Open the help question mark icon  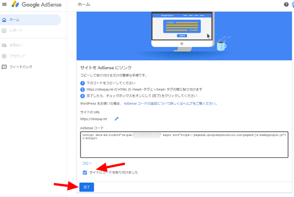tap(286, 5)
